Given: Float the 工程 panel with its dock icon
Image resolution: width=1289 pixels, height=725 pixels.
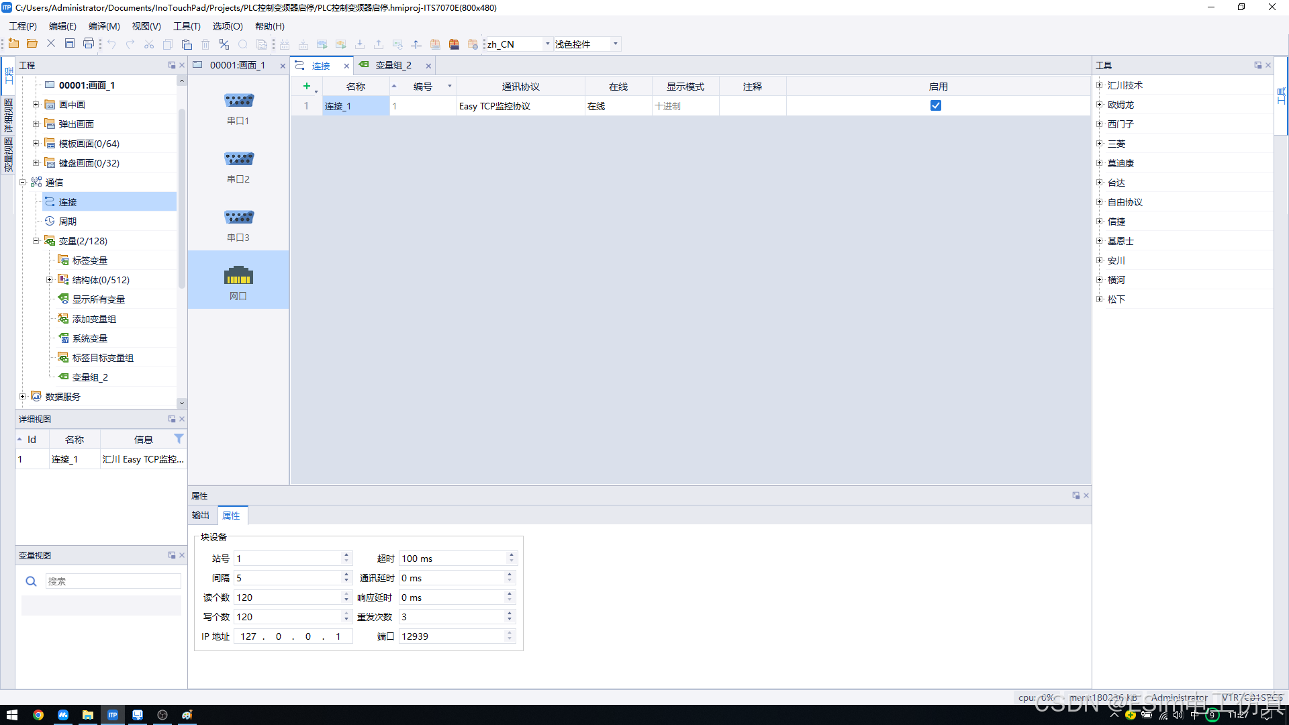Looking at the screenshot, I should (x=171, y=65).
